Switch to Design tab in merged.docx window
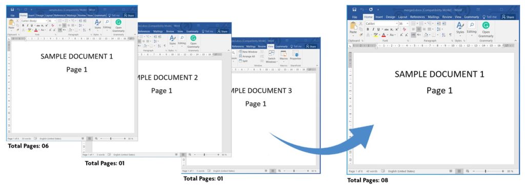This screenshot has height=187, width=525. 390,17
